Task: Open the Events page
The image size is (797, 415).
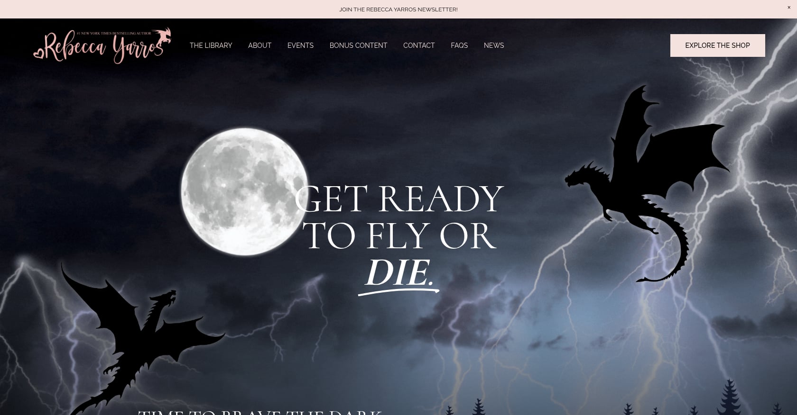Action: 300,45
